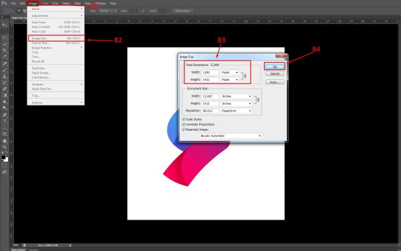The height and width of the screenshot is (251, 401).
Task: Click document Width value field
Action: click(211, 96)
